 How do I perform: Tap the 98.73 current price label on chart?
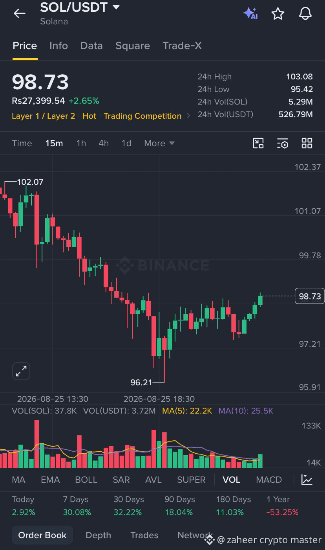pyautogui.click(x=310, y=296)
